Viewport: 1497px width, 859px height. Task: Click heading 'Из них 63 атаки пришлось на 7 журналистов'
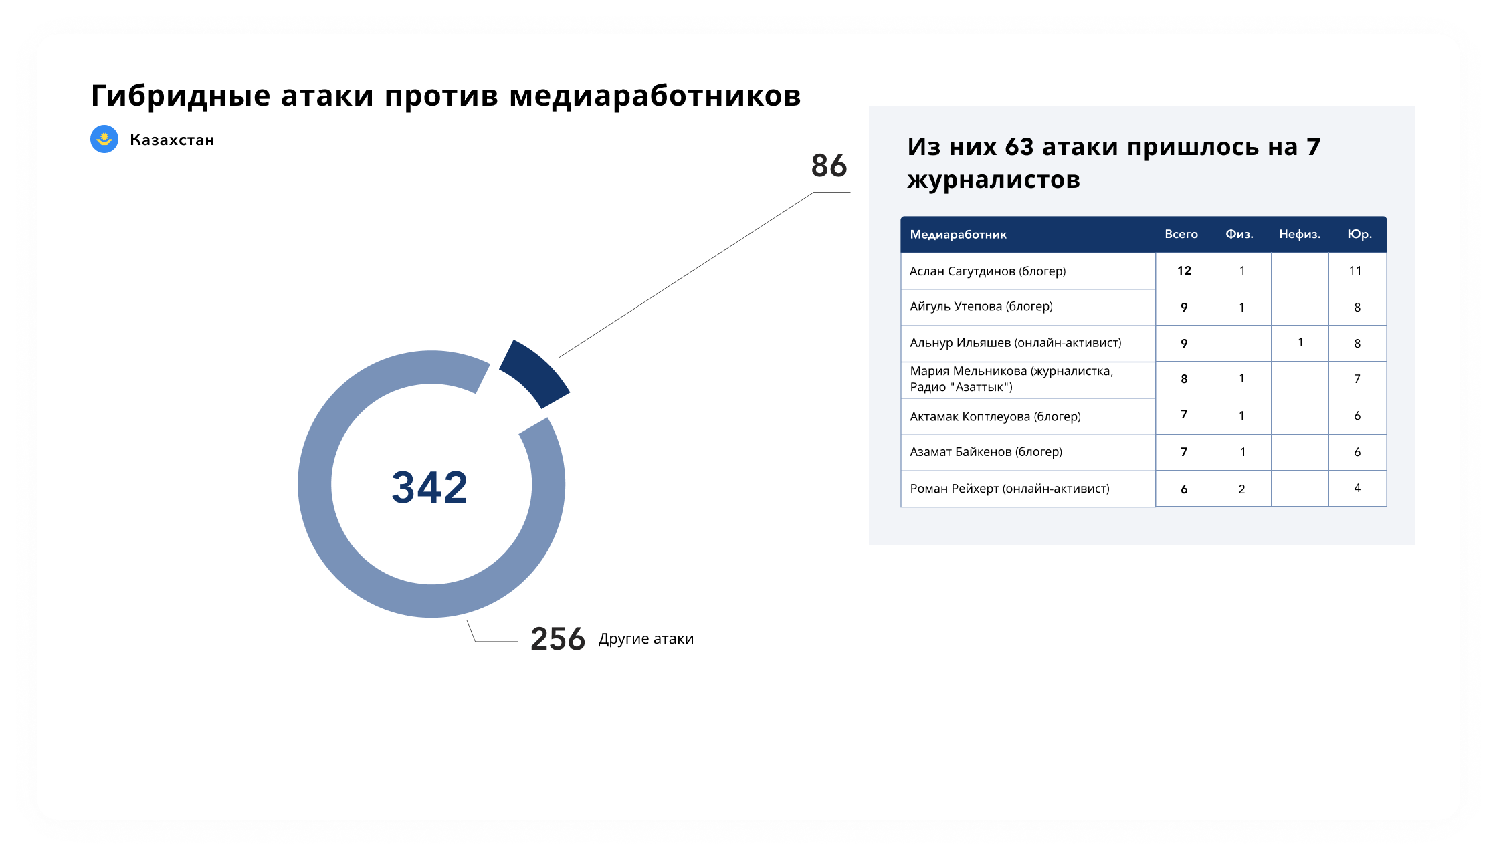(x=1114, y=163)
